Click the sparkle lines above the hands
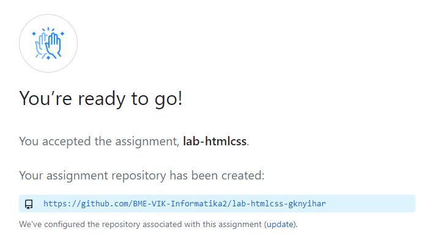The image size is (441, 246). (x=49, y=30)
